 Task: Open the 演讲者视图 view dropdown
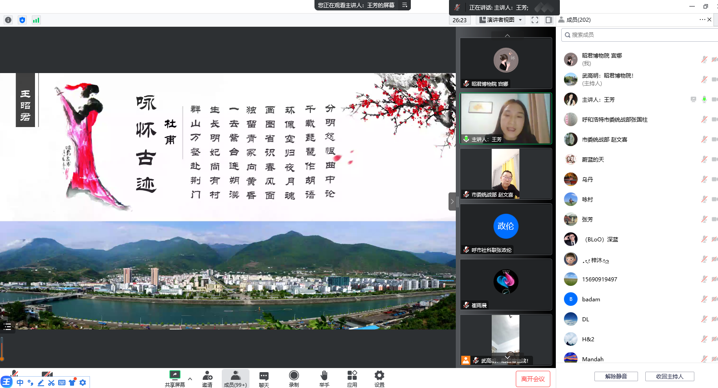(x=501, y=20)
